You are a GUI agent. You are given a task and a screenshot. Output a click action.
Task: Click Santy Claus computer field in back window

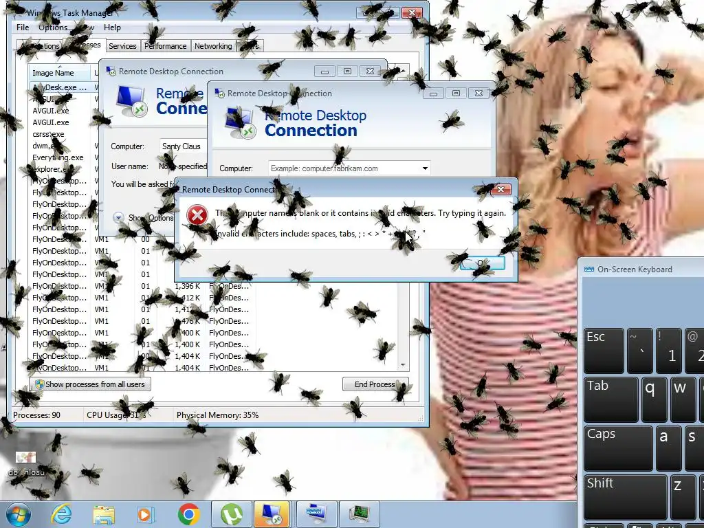(183, 146)
